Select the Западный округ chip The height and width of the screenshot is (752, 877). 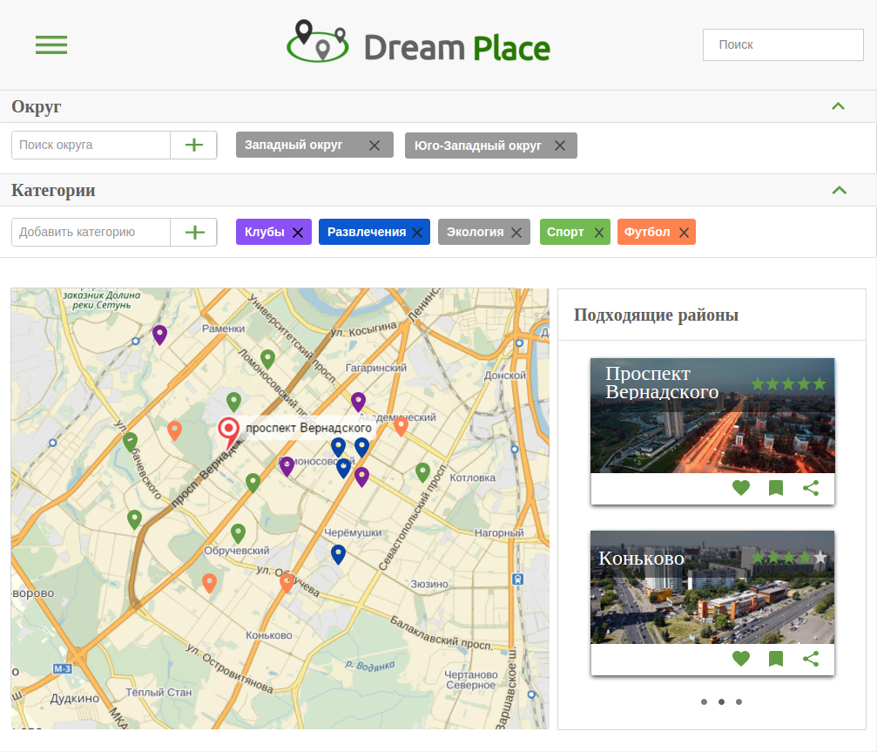click(x=314, y=145)
